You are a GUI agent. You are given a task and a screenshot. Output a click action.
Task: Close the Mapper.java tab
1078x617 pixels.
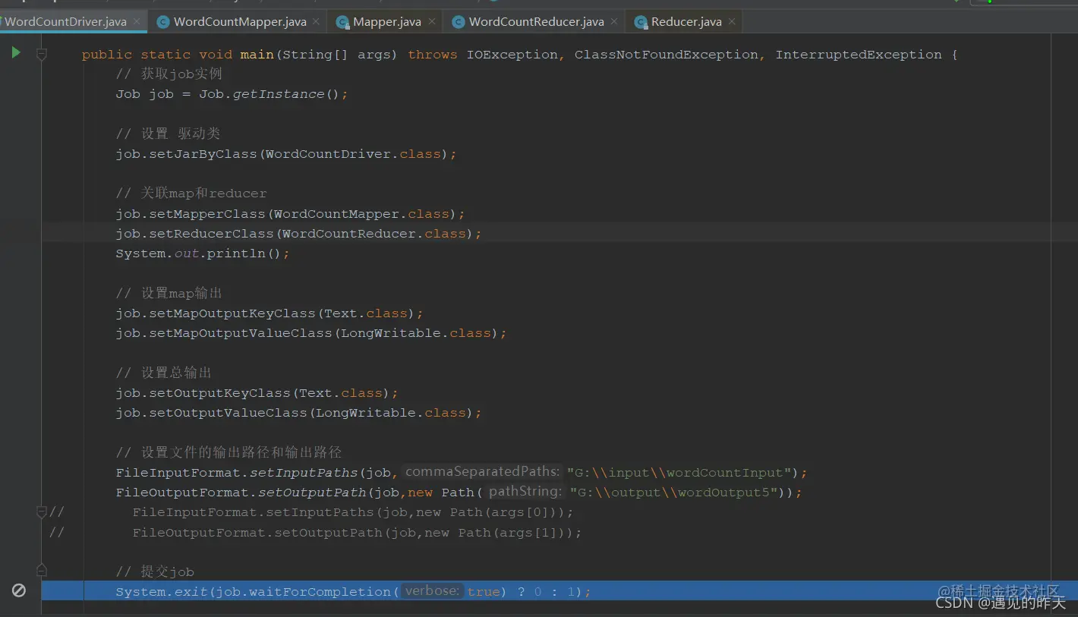(x=431, y=22)
